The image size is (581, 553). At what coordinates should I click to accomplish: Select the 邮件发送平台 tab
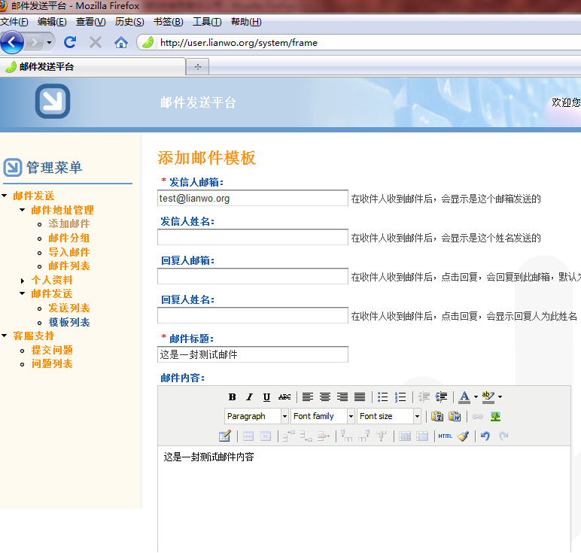pyautogui.click(x=93, y=67)
